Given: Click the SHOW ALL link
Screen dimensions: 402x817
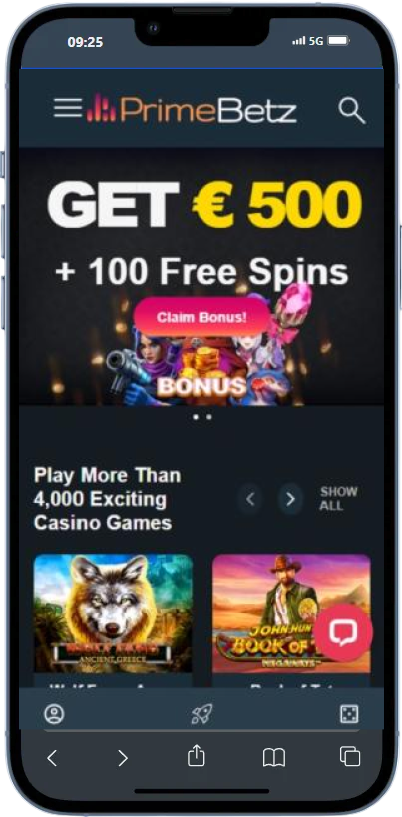Looking at the screenshot, I should coord(338,498).
